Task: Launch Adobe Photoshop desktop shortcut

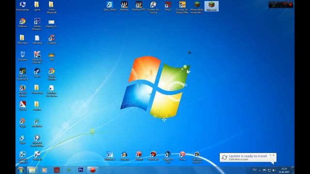Action: pos(37,24)
